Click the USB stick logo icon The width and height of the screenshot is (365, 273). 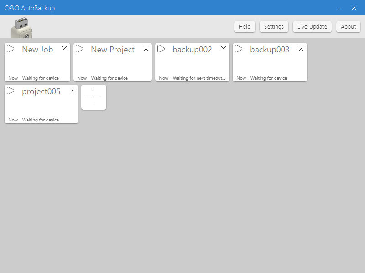[21, 28]
